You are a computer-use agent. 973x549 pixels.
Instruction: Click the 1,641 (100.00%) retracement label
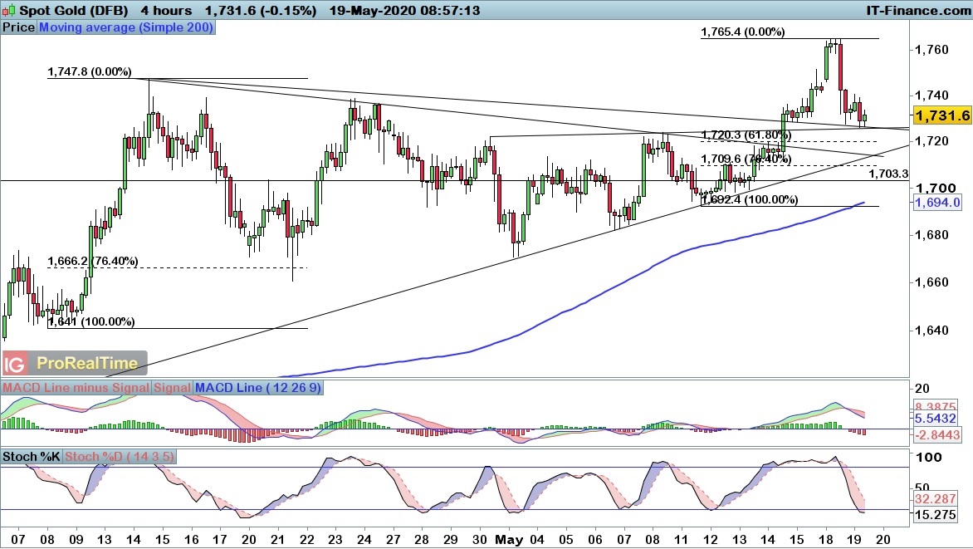click(91, 321)
